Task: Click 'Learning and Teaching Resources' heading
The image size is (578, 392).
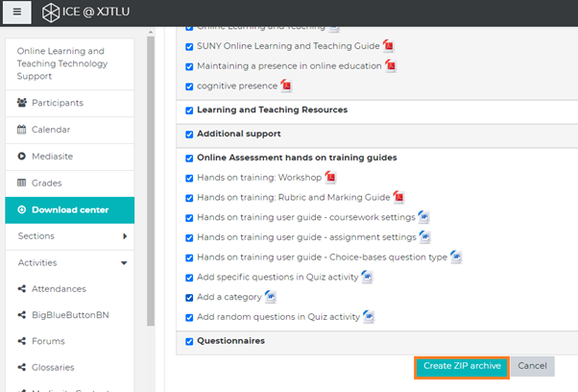Action: (x=272, y=110)
